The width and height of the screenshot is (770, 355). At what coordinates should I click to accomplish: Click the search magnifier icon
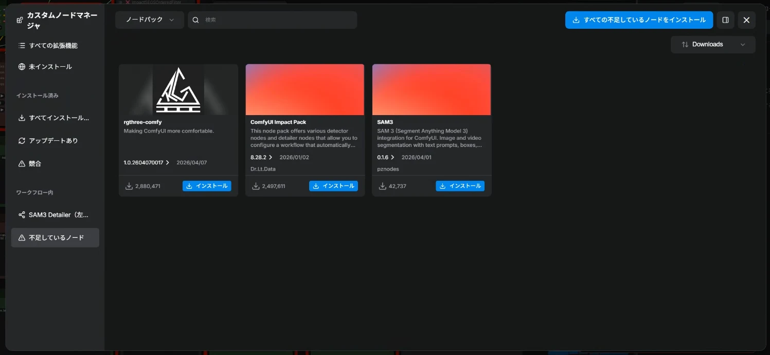pyautogui.click(x=195, y=20)
